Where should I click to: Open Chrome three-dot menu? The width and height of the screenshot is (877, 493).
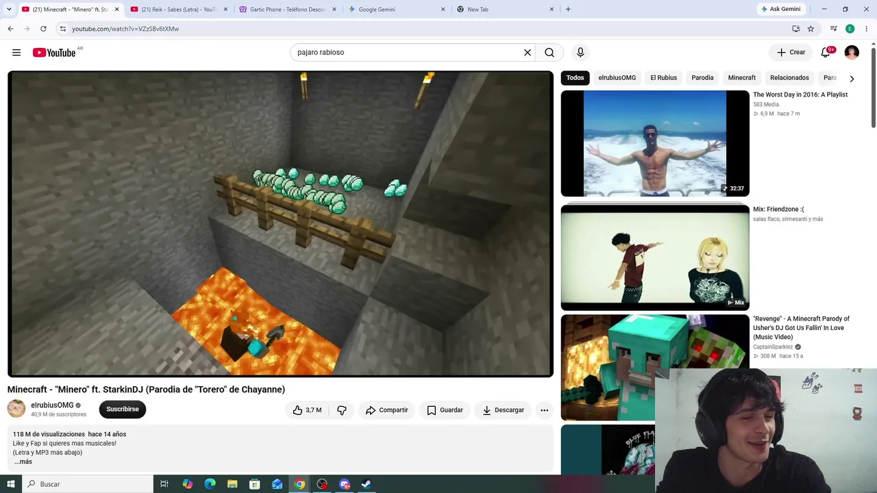point(867,29)
